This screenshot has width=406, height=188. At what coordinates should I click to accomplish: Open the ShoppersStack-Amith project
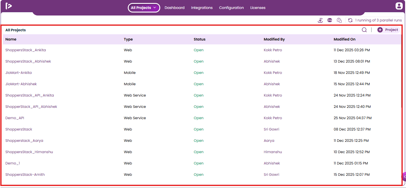tap(25, 175)
